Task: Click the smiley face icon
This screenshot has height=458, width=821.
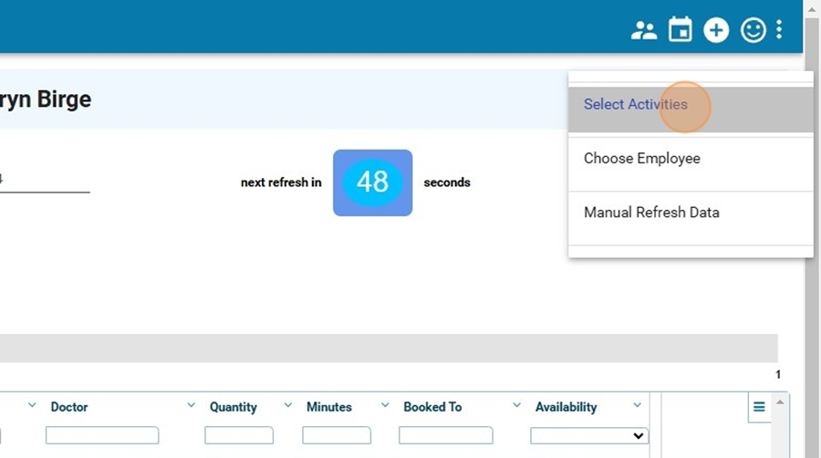Action: pyautogui.click(x=753, y=30)
